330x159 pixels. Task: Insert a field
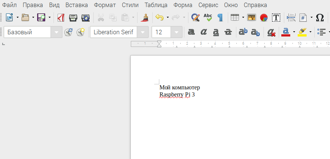pos(303,18)
